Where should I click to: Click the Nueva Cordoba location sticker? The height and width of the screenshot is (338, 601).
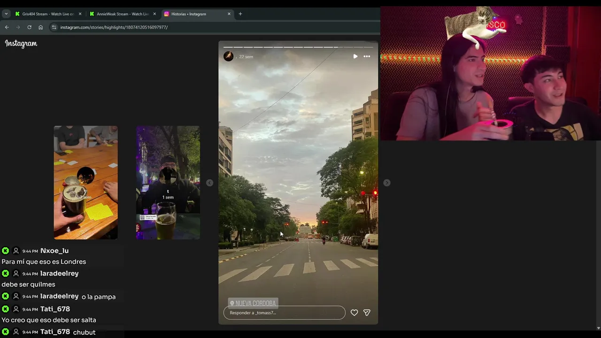coord(253,303)
